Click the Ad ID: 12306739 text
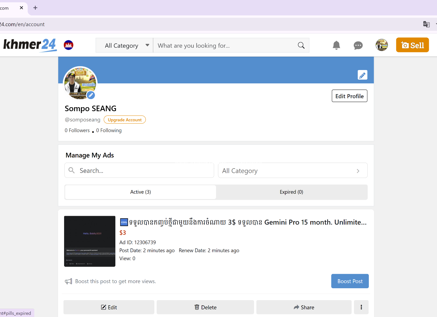This screenshot has height=317, width=437. [x=138, y=242]
